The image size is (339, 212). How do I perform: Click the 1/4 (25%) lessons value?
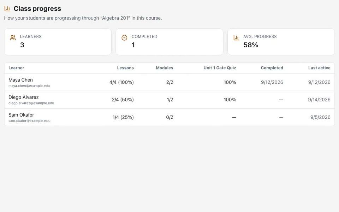pyautogui.click(x=123, y=117)
